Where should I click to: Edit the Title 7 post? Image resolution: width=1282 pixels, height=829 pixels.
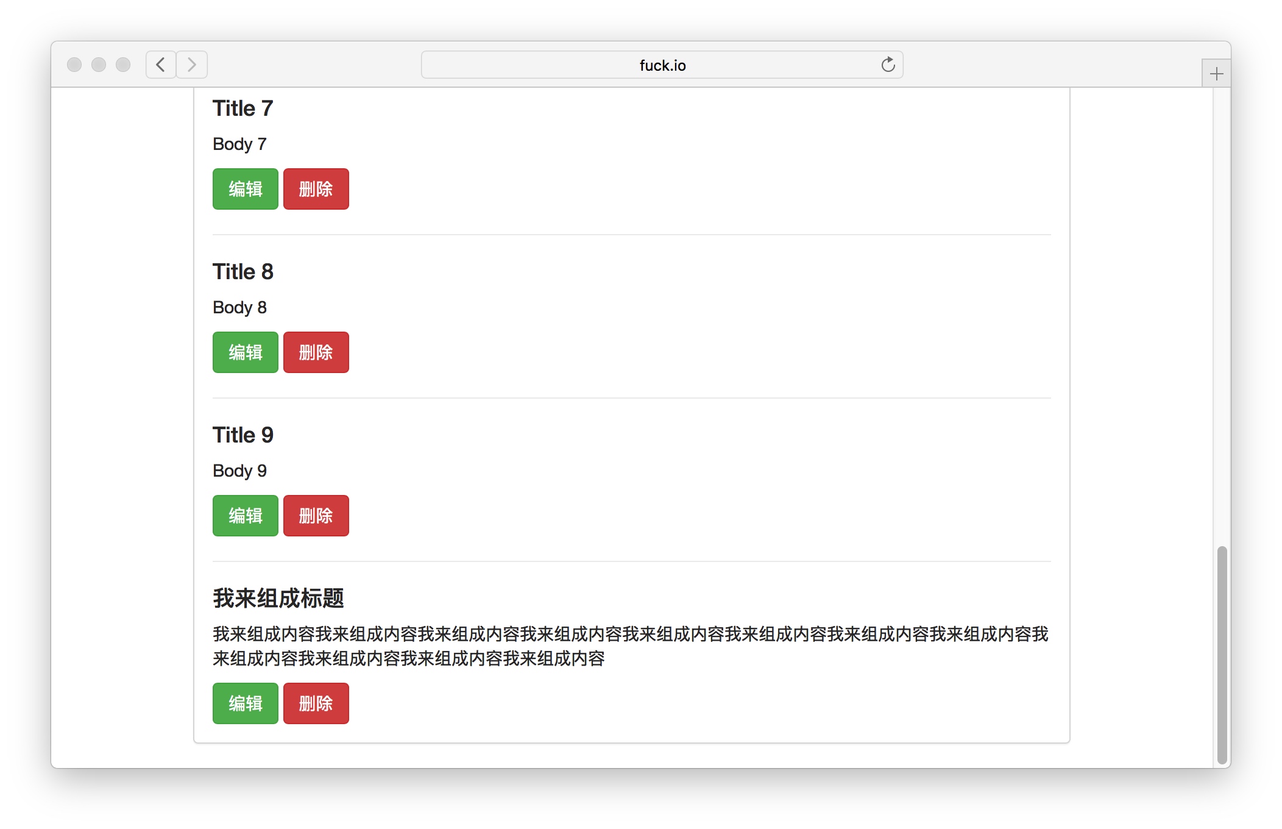(x=245, y=189)
